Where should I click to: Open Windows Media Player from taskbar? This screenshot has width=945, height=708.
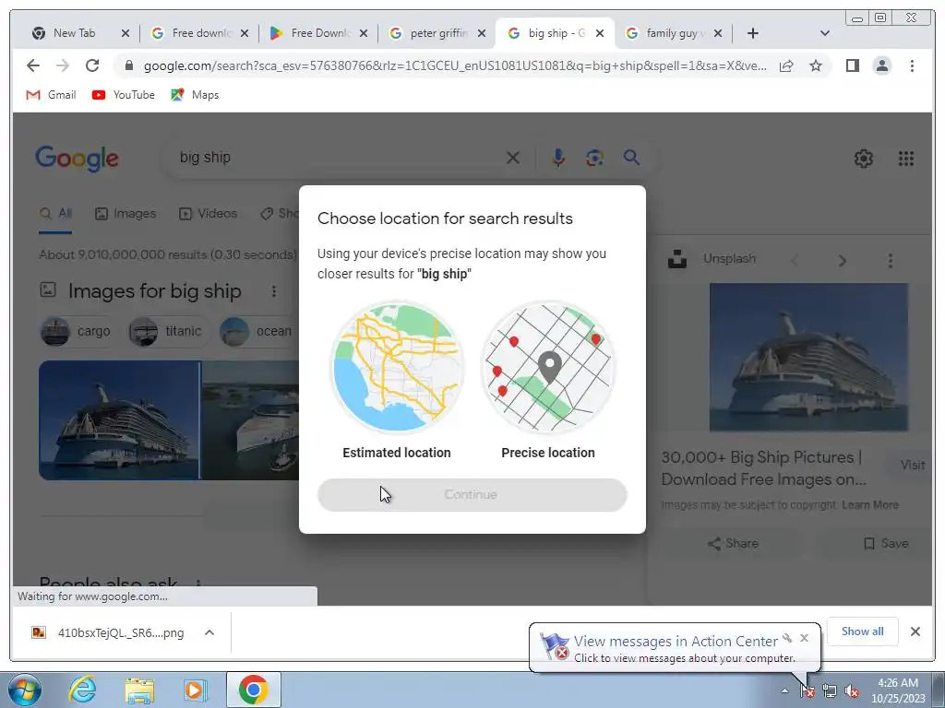click(x=196, y=690)
